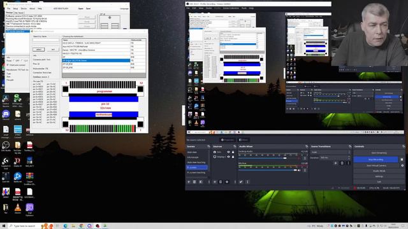Open Scene Collection menu in OBS
The image size is (408, 229).
coord(231,8)
